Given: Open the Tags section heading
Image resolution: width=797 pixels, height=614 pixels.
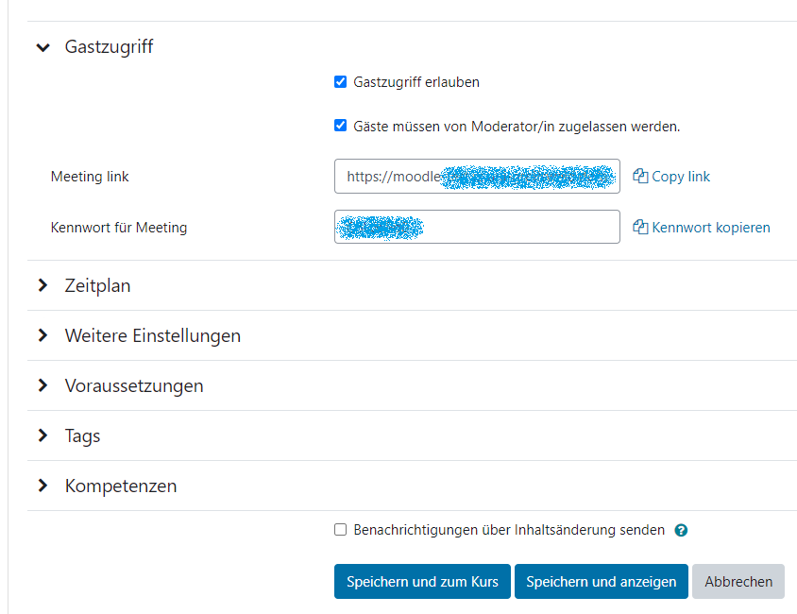Looking at the screenshot, I should pyautogui.click(x=82, y=435).
